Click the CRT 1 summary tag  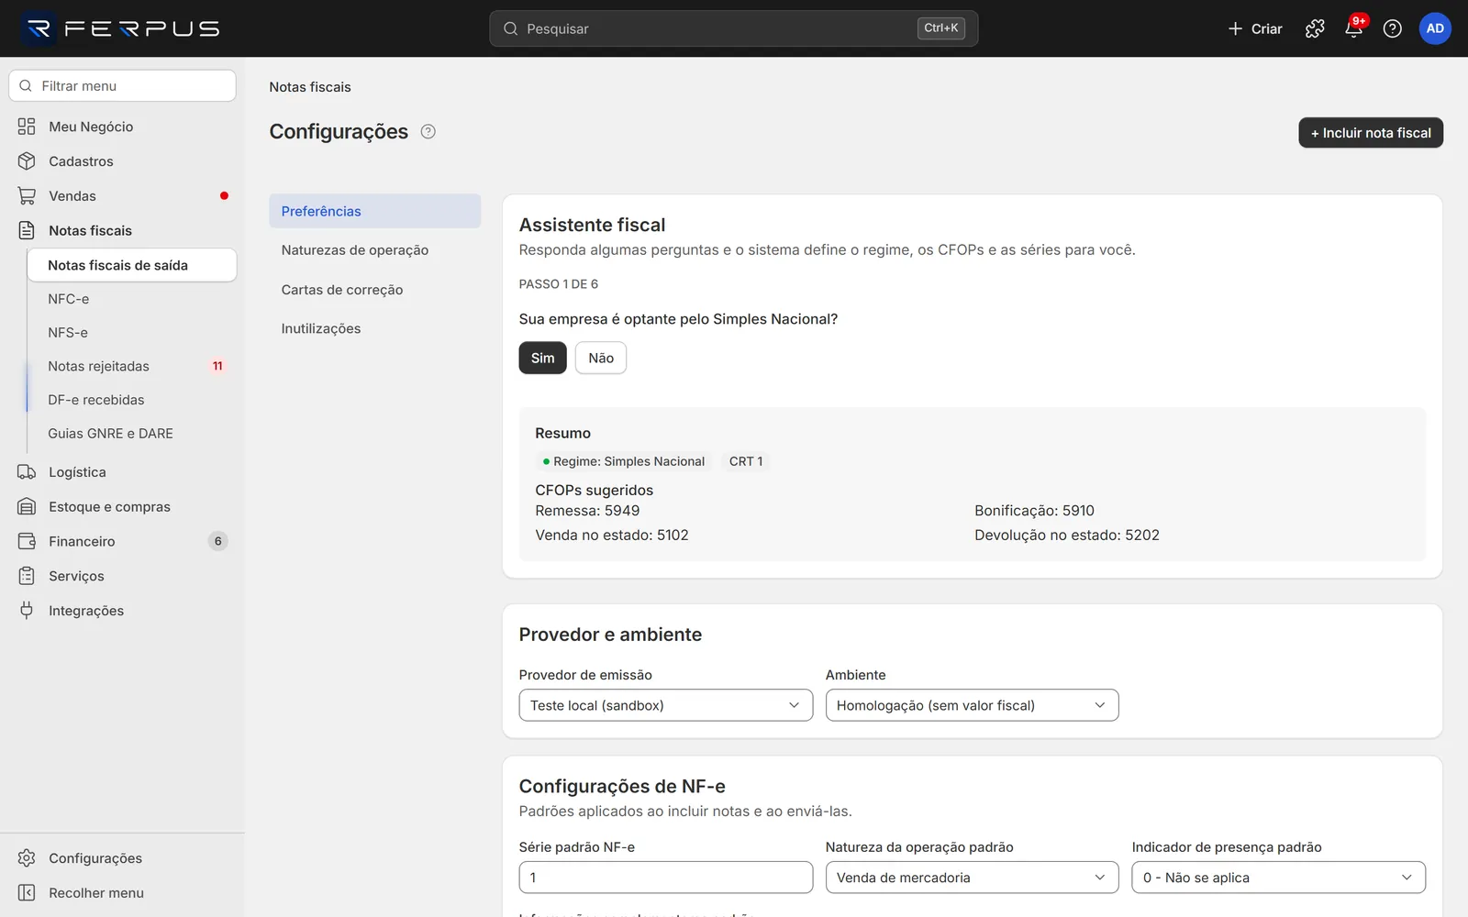(x=746, y=461)
